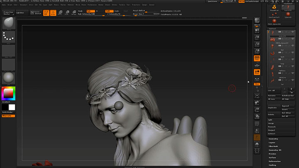Click the Zoom document icon

click(x=257, y=37)
